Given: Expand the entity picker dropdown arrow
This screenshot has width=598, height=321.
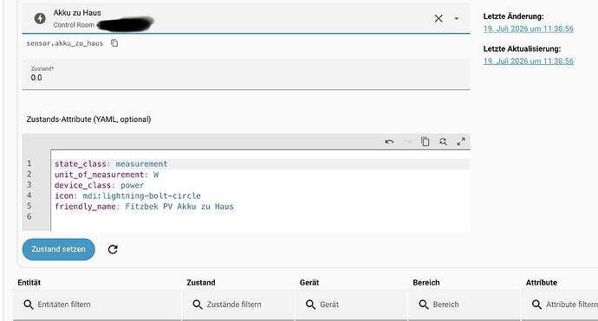Looking at the screenshot, I should pos(456,18).
